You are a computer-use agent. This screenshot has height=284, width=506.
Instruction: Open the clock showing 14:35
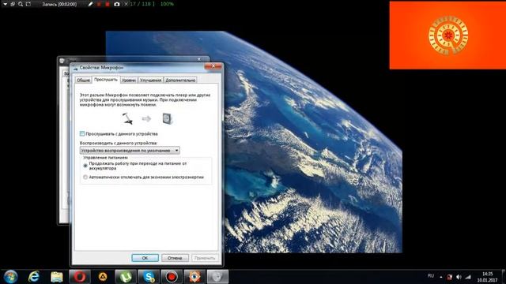click(x=487, y=277)
